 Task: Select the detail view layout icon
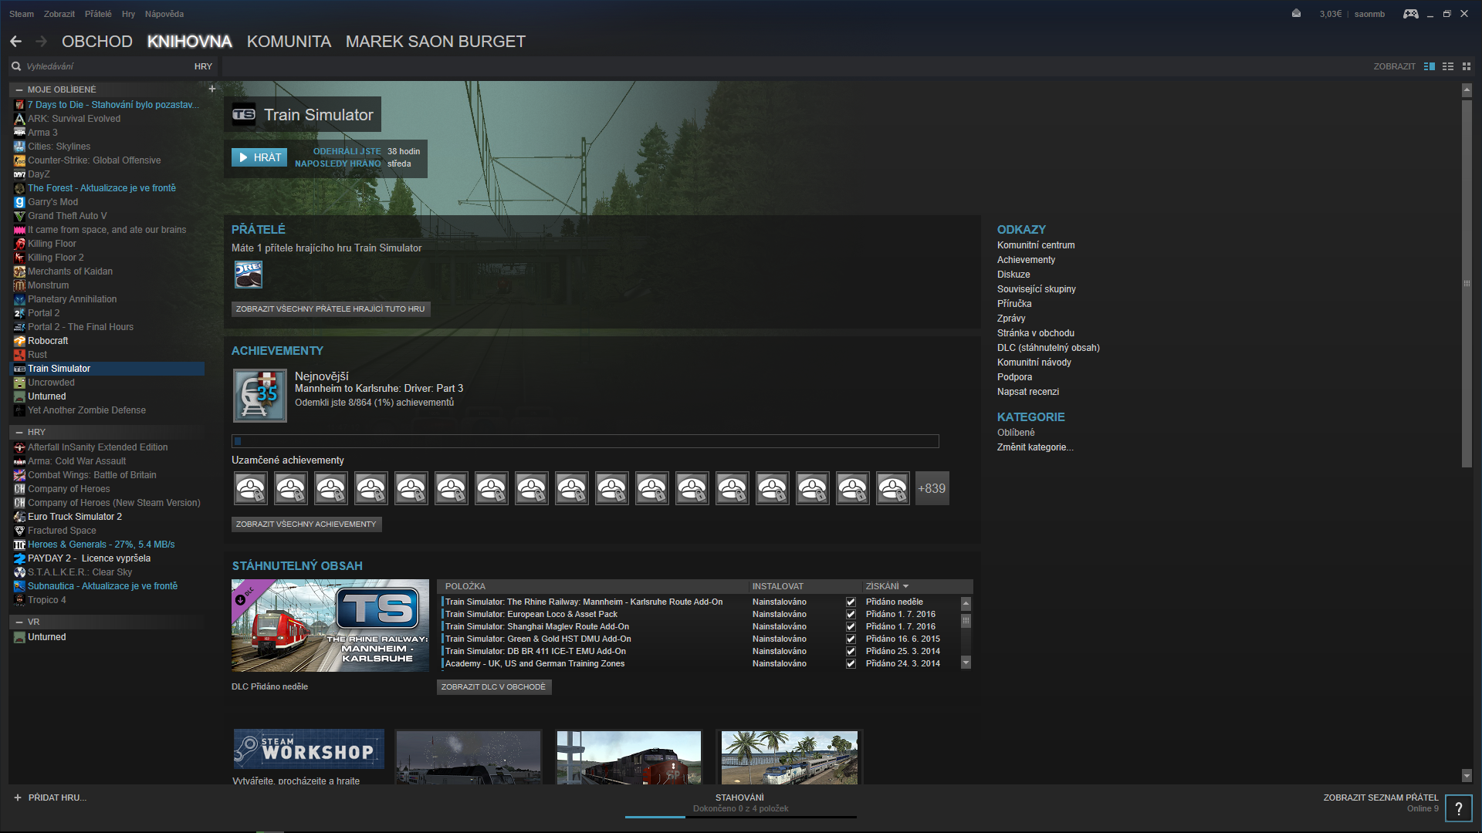[1430, 66]
